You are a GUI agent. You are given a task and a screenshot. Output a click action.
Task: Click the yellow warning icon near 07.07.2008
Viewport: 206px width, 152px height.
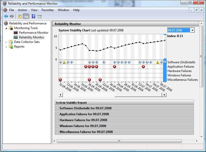click(x=158, y=62)
